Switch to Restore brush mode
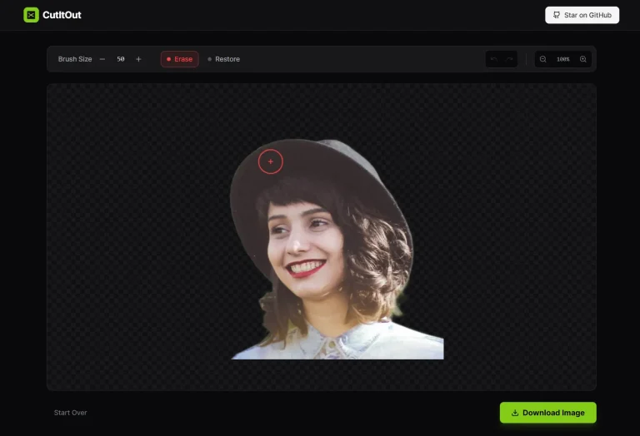 tap(223, 59)
